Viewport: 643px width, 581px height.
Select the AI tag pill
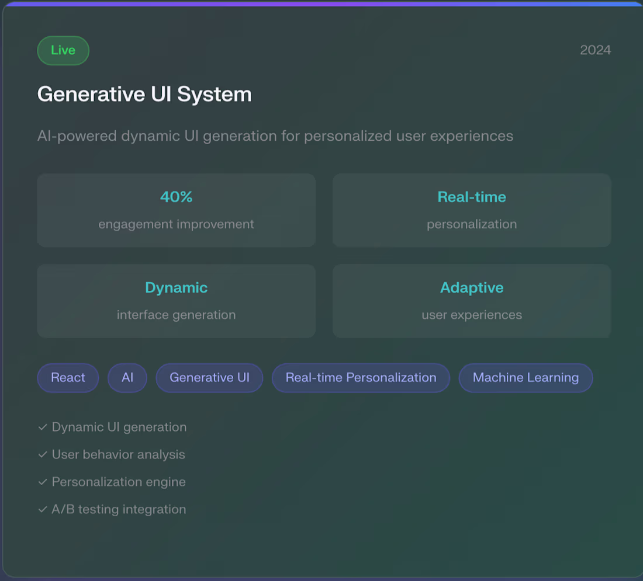[127, 378]
